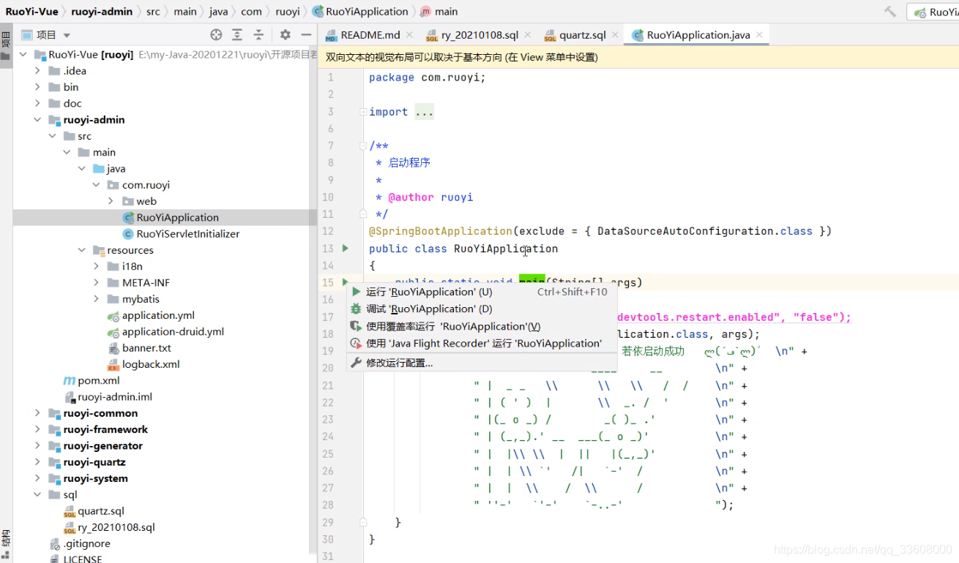Expand the ruoyi-framework module

(x=37, y=429)
